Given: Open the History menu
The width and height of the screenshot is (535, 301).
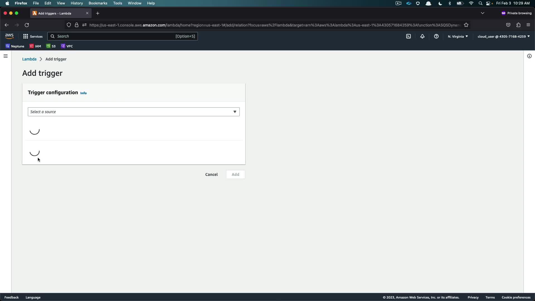Looking at the screenshot, I should pyautogui.click(x=77, y=3).
